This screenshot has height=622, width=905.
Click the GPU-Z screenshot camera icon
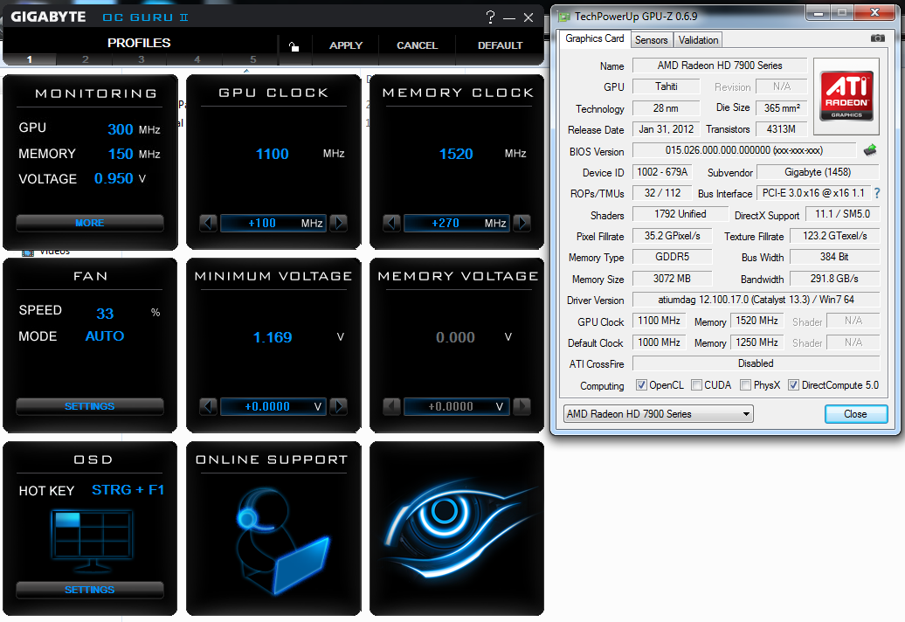click(x=877, y=38)
